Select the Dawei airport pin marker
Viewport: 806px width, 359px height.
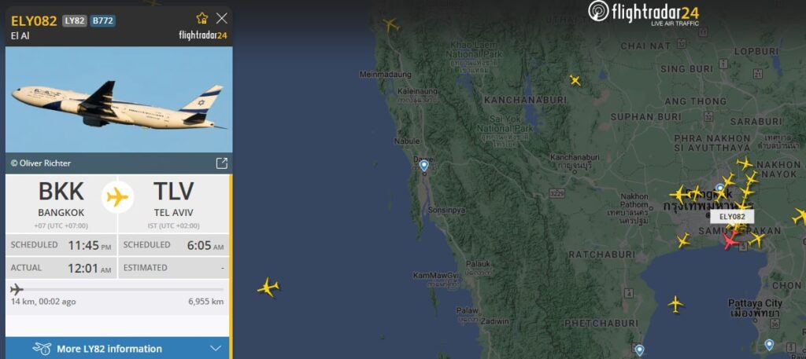coord(423,166)
